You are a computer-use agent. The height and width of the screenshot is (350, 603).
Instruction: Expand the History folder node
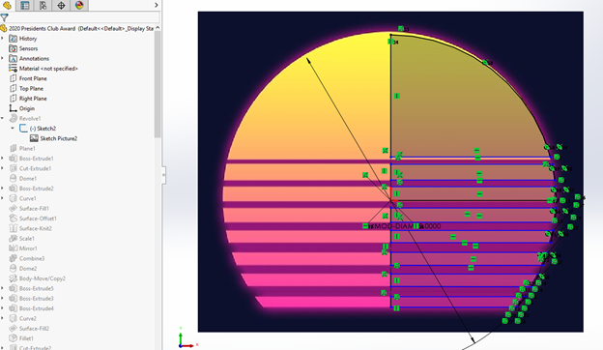(x=2, y=39)
